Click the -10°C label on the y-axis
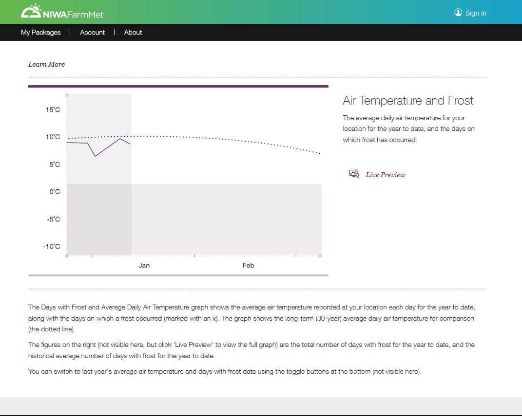This screenshot has height=416, width=522. coord(51,247)
